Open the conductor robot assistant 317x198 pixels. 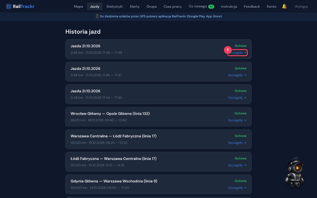pyautogui.click(x=294, y=172)
